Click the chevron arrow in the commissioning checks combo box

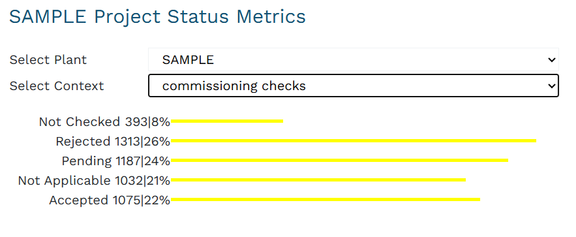551,86
